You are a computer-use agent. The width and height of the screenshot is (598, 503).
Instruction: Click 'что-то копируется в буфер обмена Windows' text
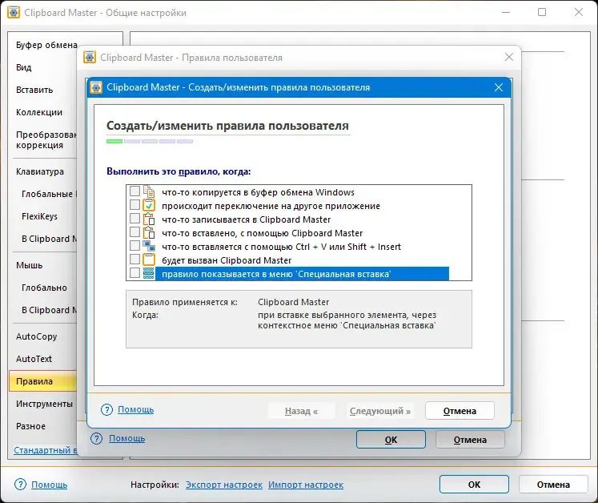tap(259, 192)
